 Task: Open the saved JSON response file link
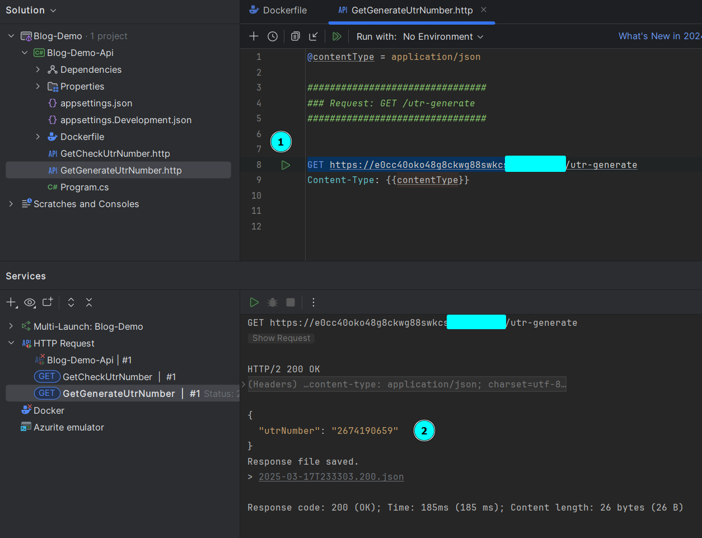(x=331, y=476)
